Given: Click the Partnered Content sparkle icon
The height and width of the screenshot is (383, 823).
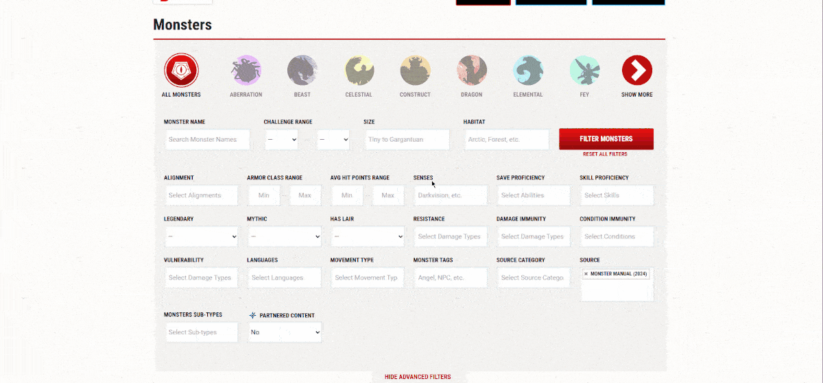Looking at the screenshot, I should point(252,316).
